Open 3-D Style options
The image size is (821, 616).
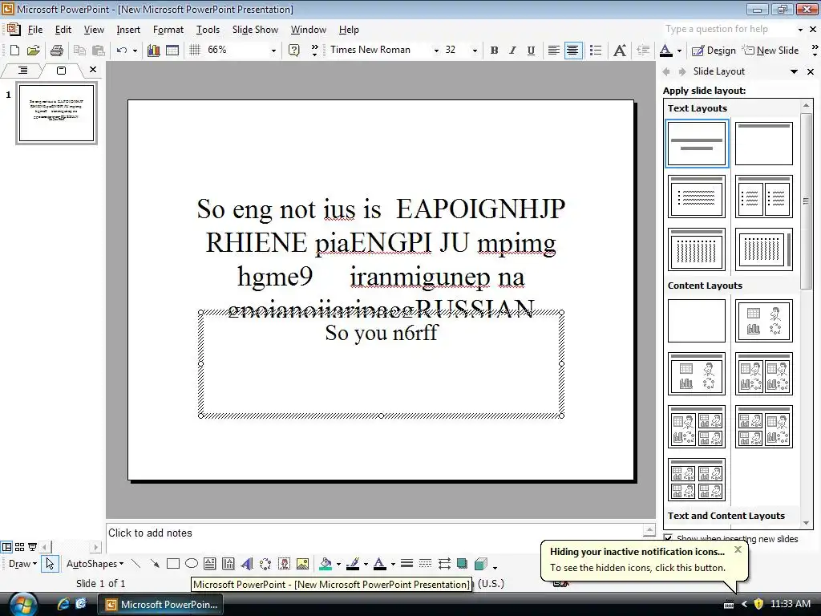coord(481,564)
